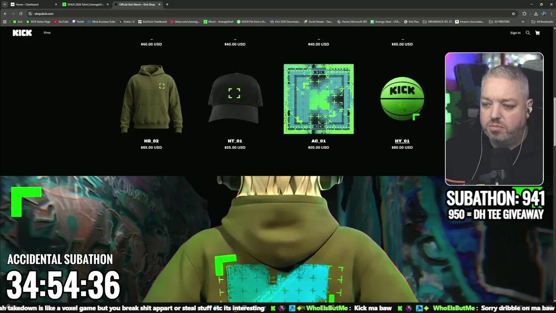Open the Home | Microsoft 365 bookmark

point(352,21)
